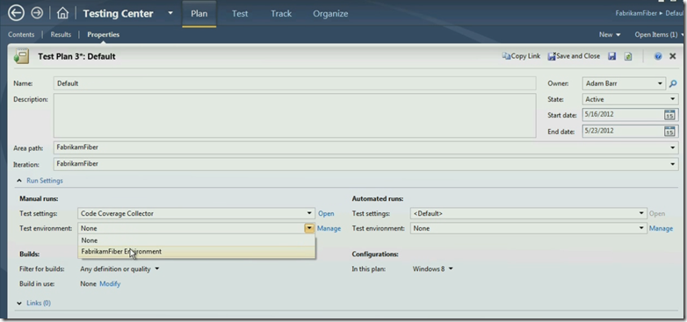Find an owner with the magnifier icon

click(673, 83)
